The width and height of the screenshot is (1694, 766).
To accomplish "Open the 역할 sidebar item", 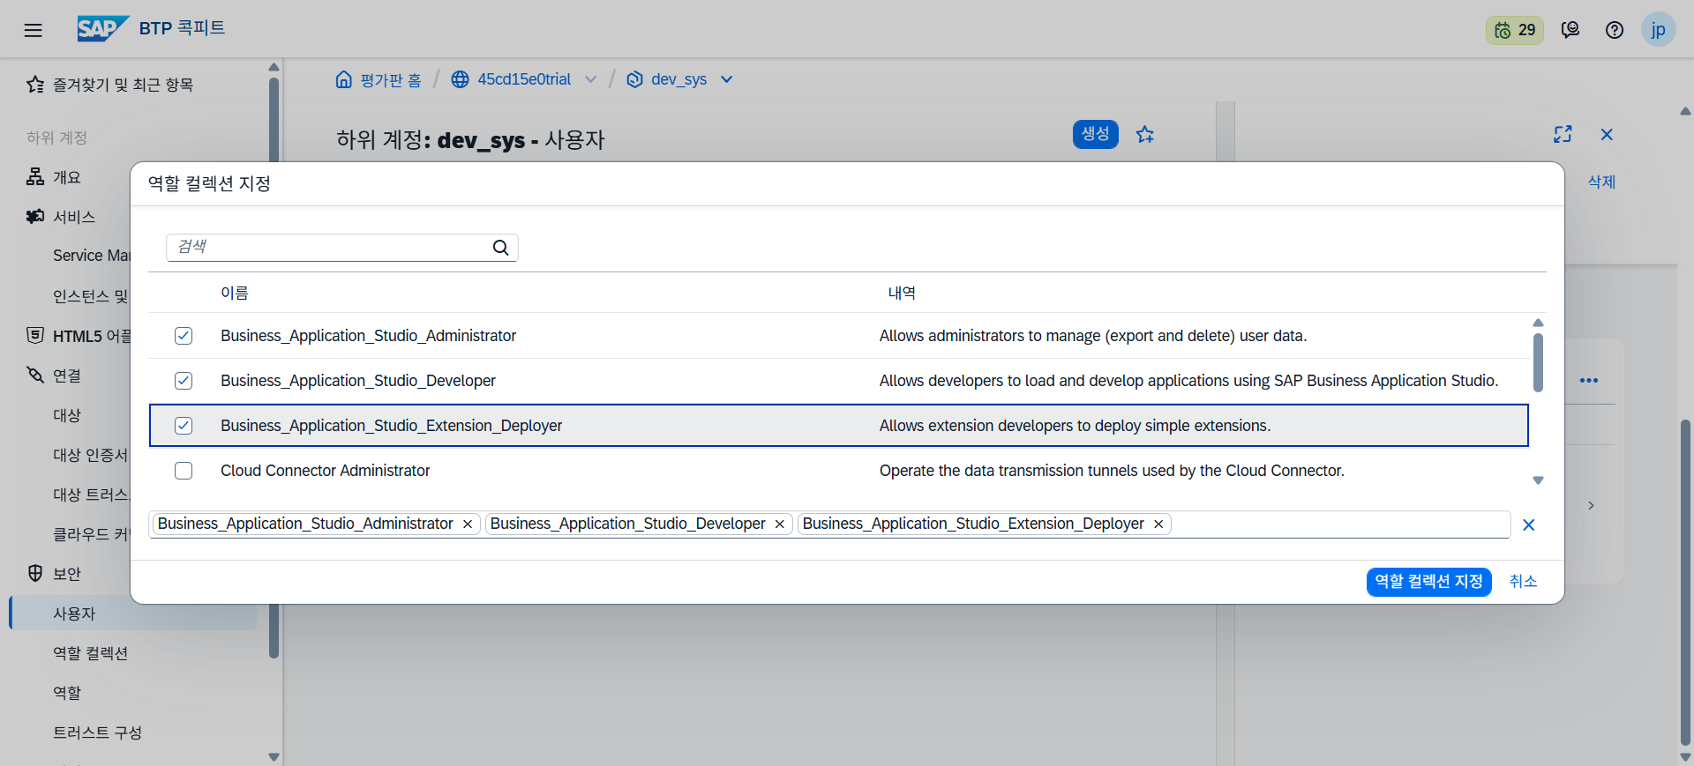I will coord(67,693).
